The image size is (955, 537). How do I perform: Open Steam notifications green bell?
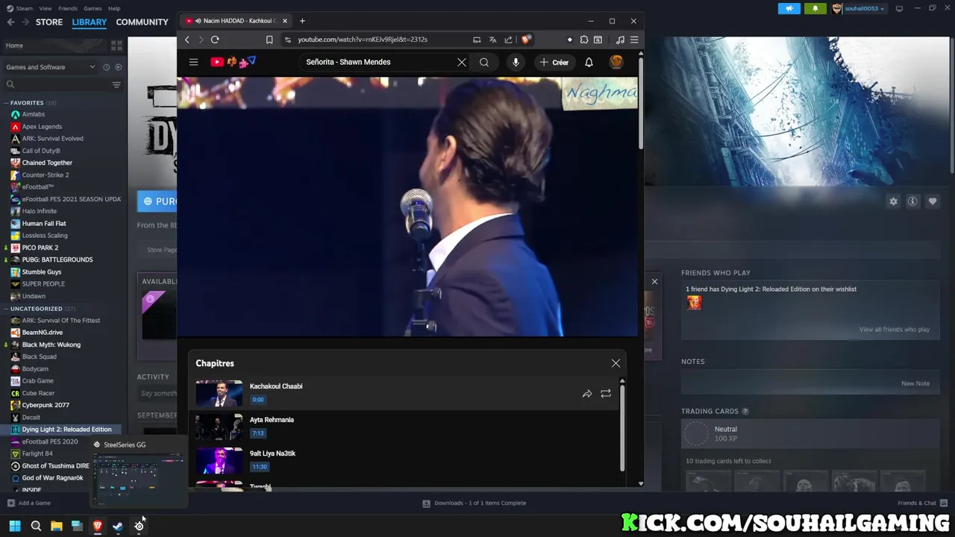815,8
